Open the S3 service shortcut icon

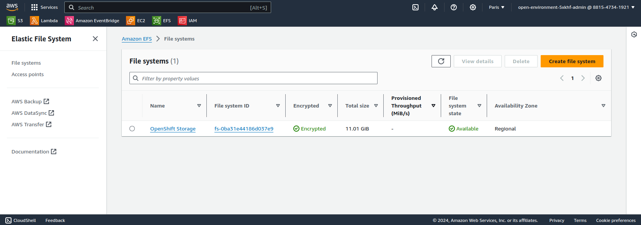point(11,21)
